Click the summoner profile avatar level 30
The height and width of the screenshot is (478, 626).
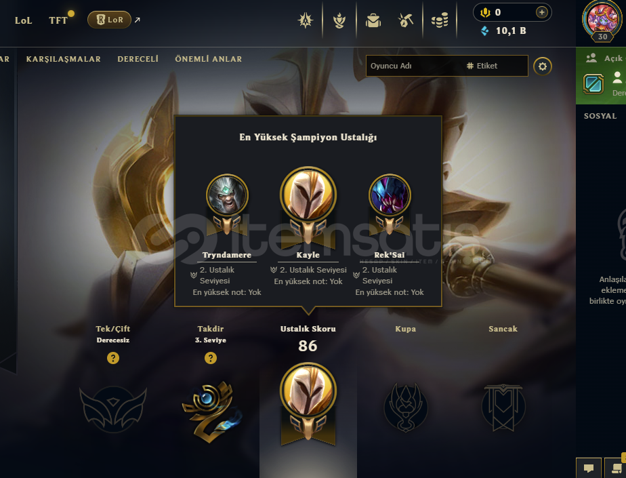(602, 20)
